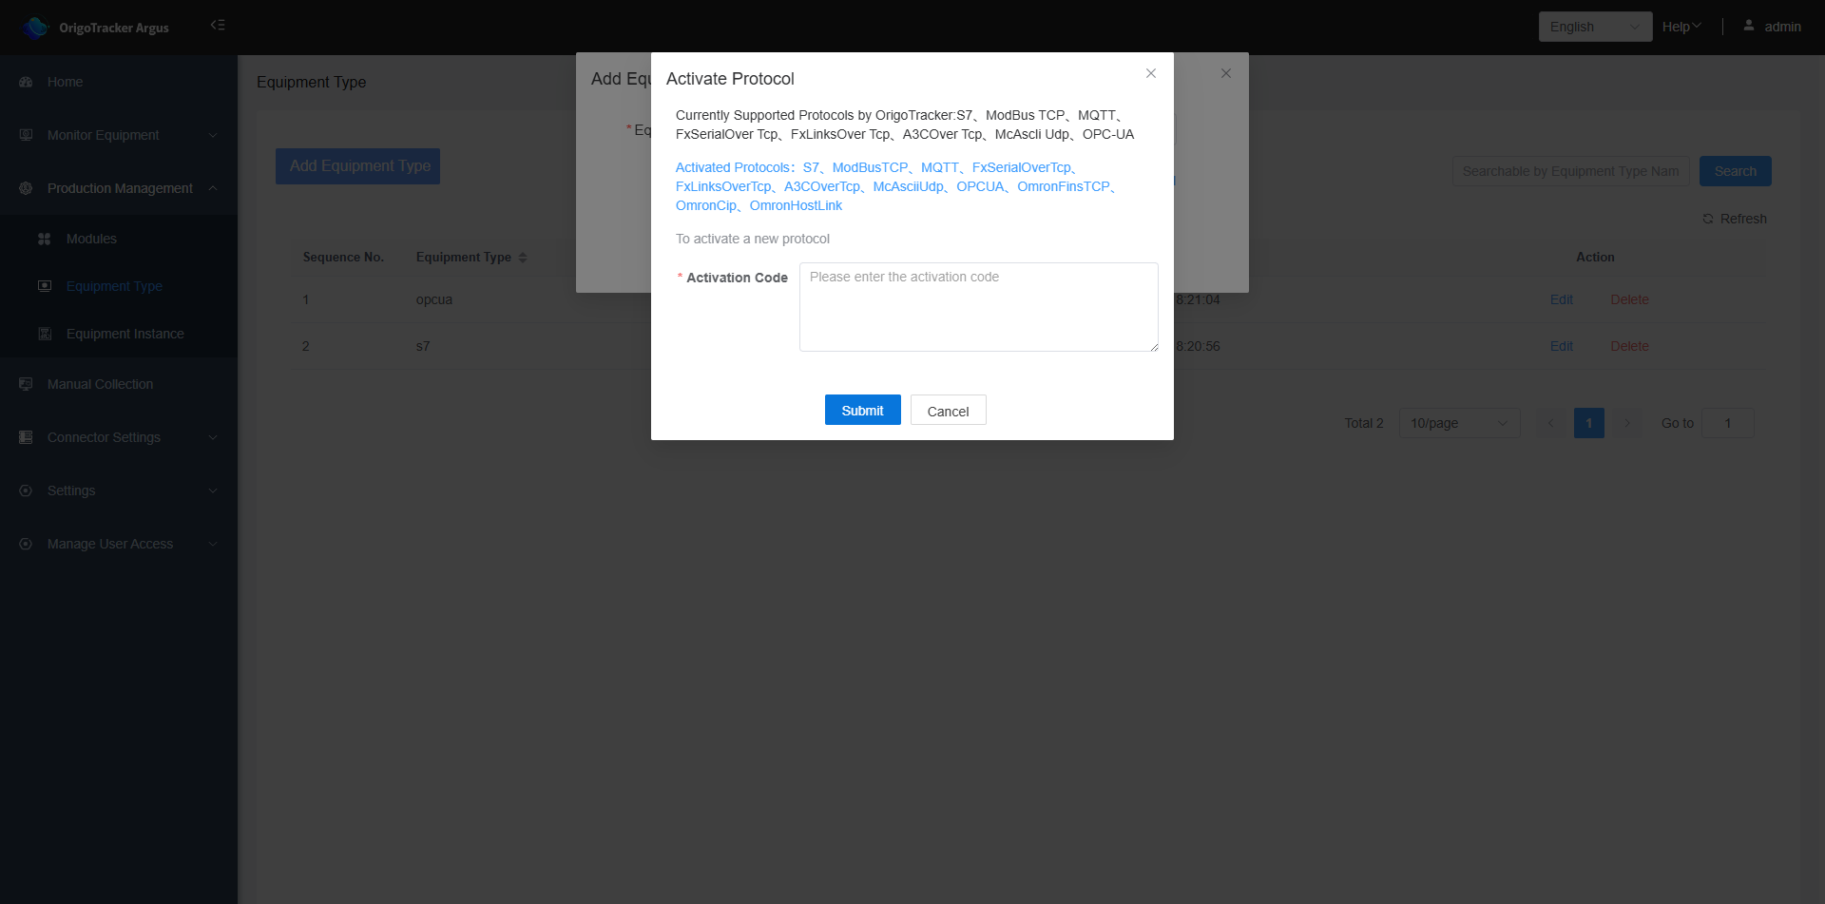This screenshot has width=1825, height=904.
Task: Click the Refresh icon above the table
Action: 1708,219
